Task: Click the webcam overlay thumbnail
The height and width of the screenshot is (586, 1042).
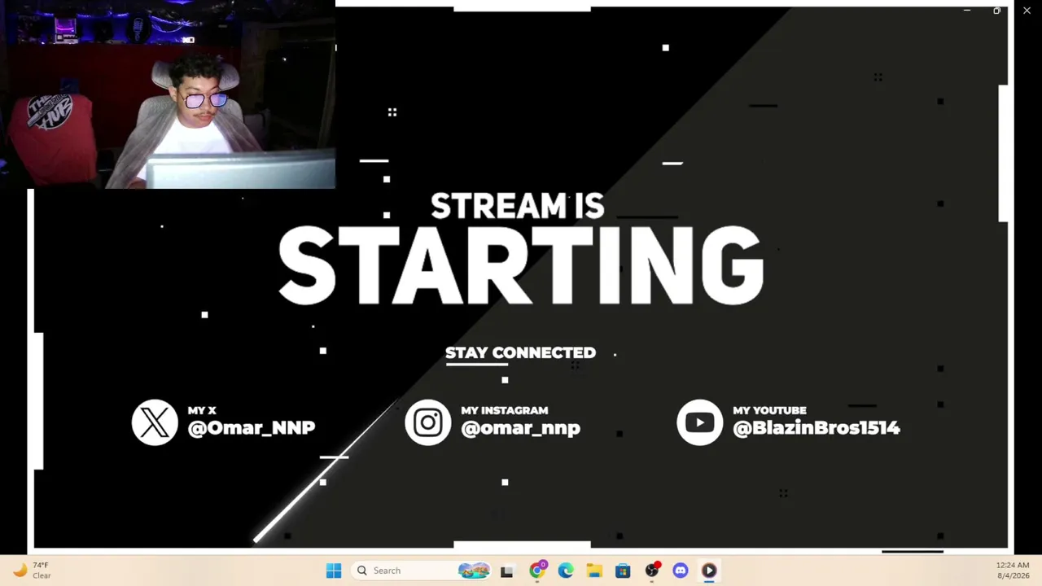Action: pyautogui.click(x=168, y=94)
